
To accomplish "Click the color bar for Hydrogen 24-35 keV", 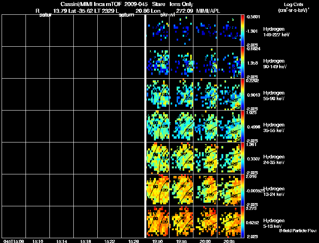I will pyautogui.click(x=242, y=158).
